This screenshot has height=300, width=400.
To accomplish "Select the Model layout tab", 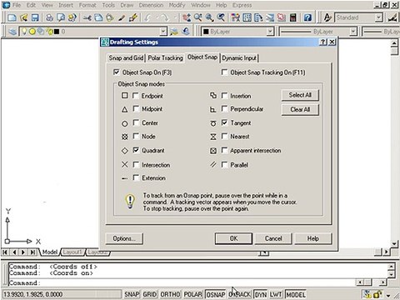I will [x=50, y=252].
